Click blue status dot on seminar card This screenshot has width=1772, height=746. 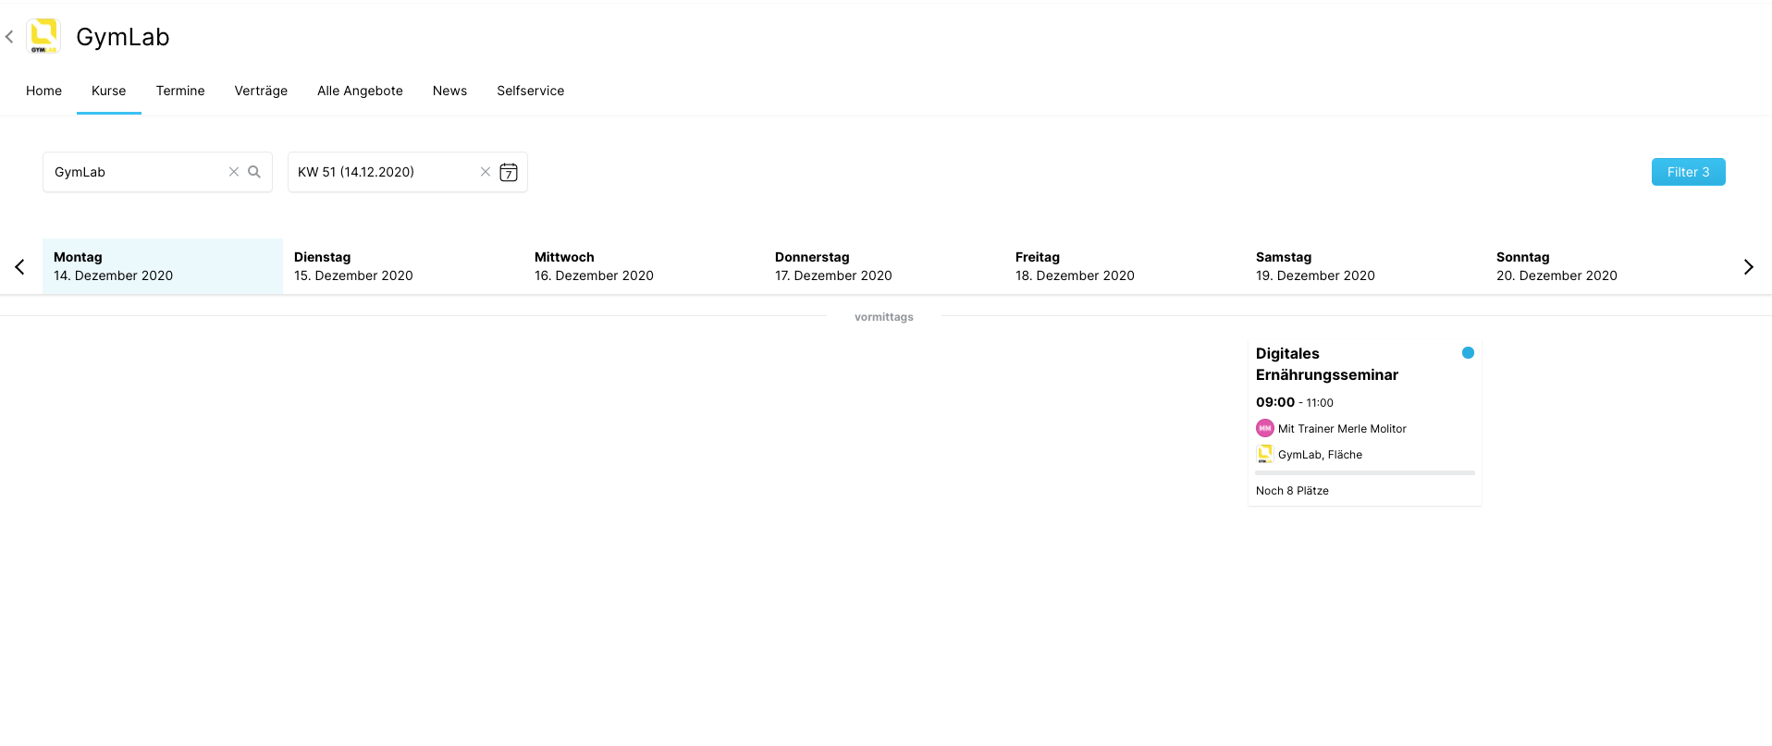point(1468,352)
